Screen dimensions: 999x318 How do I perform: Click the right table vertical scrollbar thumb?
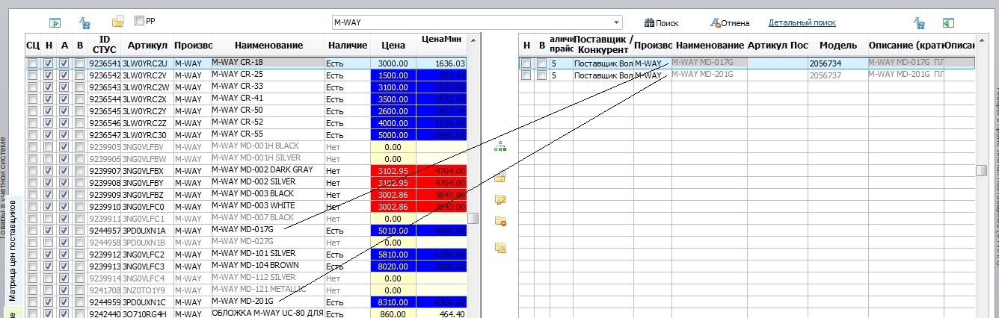(x=981, y=170)
